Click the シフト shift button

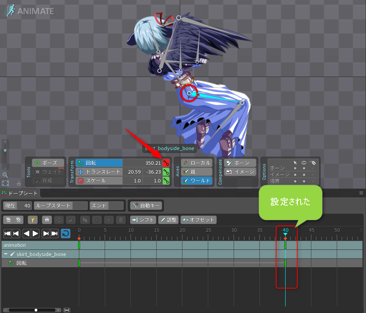point(143,220)
